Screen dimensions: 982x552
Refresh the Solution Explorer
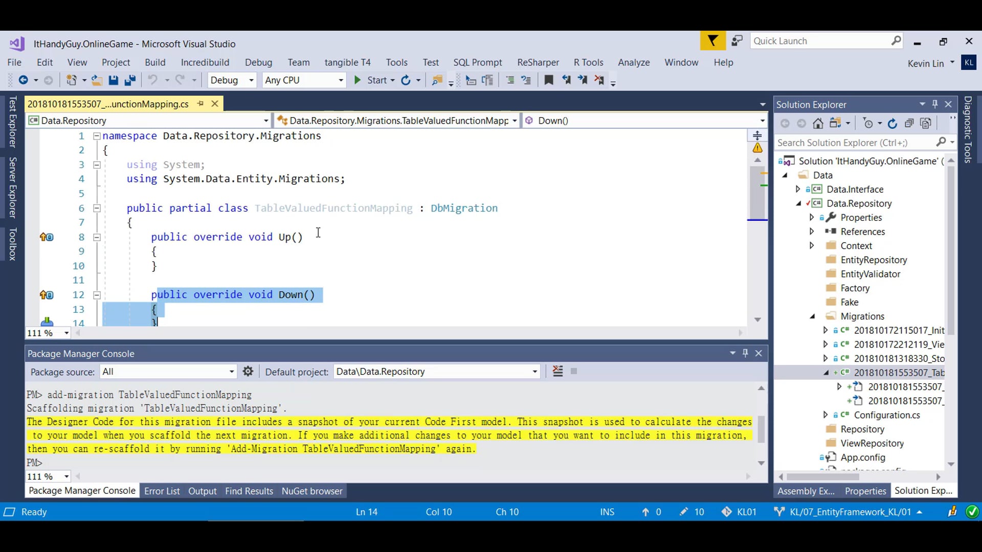click(x=893, y=123)
